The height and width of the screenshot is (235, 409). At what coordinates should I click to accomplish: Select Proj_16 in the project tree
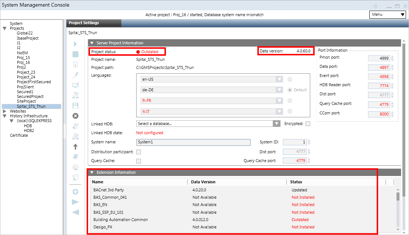23,62
